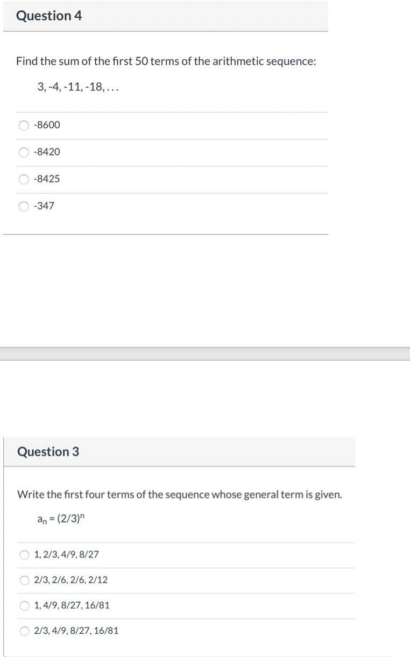The height and width of the screenshot is (657, 410).
Task: Choose answer 1, 2/3, 4/9, 8/27
Action: [24, 554]
